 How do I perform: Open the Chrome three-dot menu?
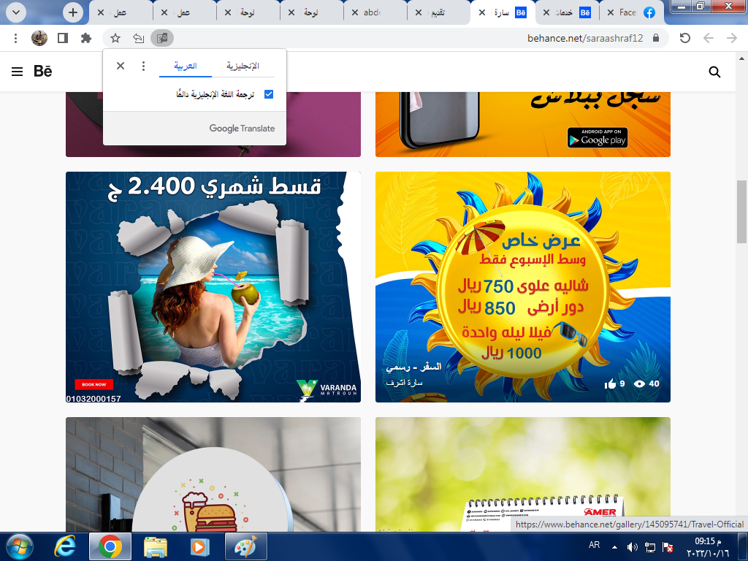coord(16,38)
